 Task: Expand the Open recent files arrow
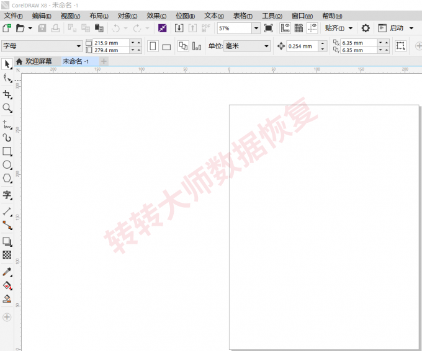pyautogui.click(x=30, y=28)
